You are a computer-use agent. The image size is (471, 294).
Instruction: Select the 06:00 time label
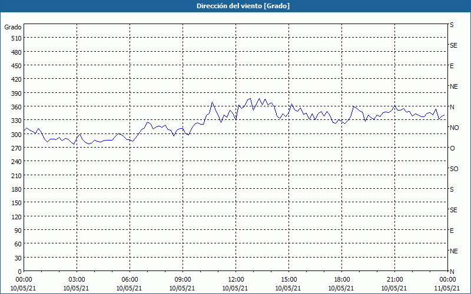pos(130,280)
